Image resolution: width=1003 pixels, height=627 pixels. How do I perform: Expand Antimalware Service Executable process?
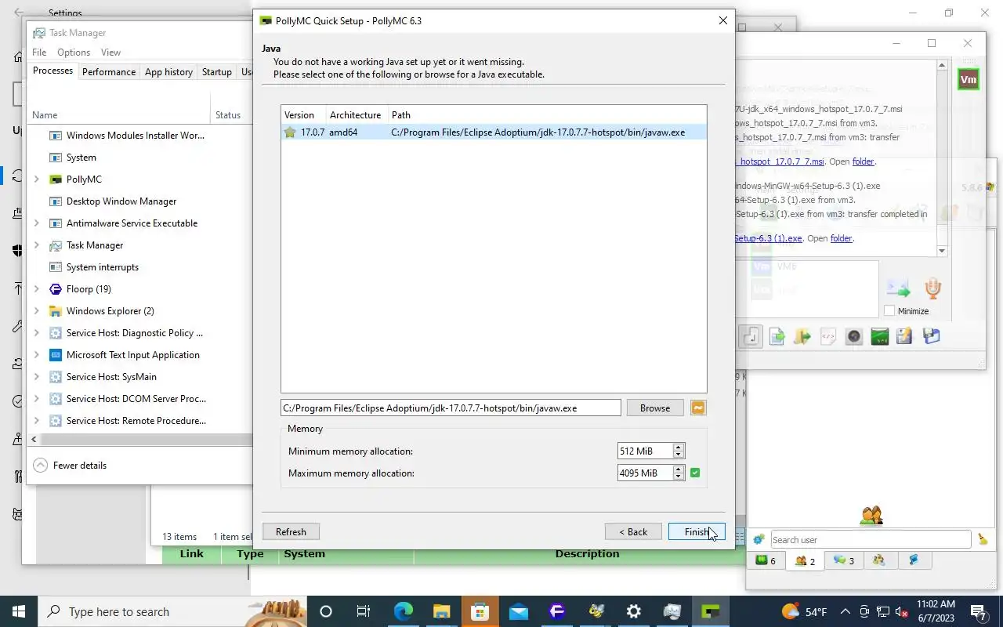click(36, 223)
